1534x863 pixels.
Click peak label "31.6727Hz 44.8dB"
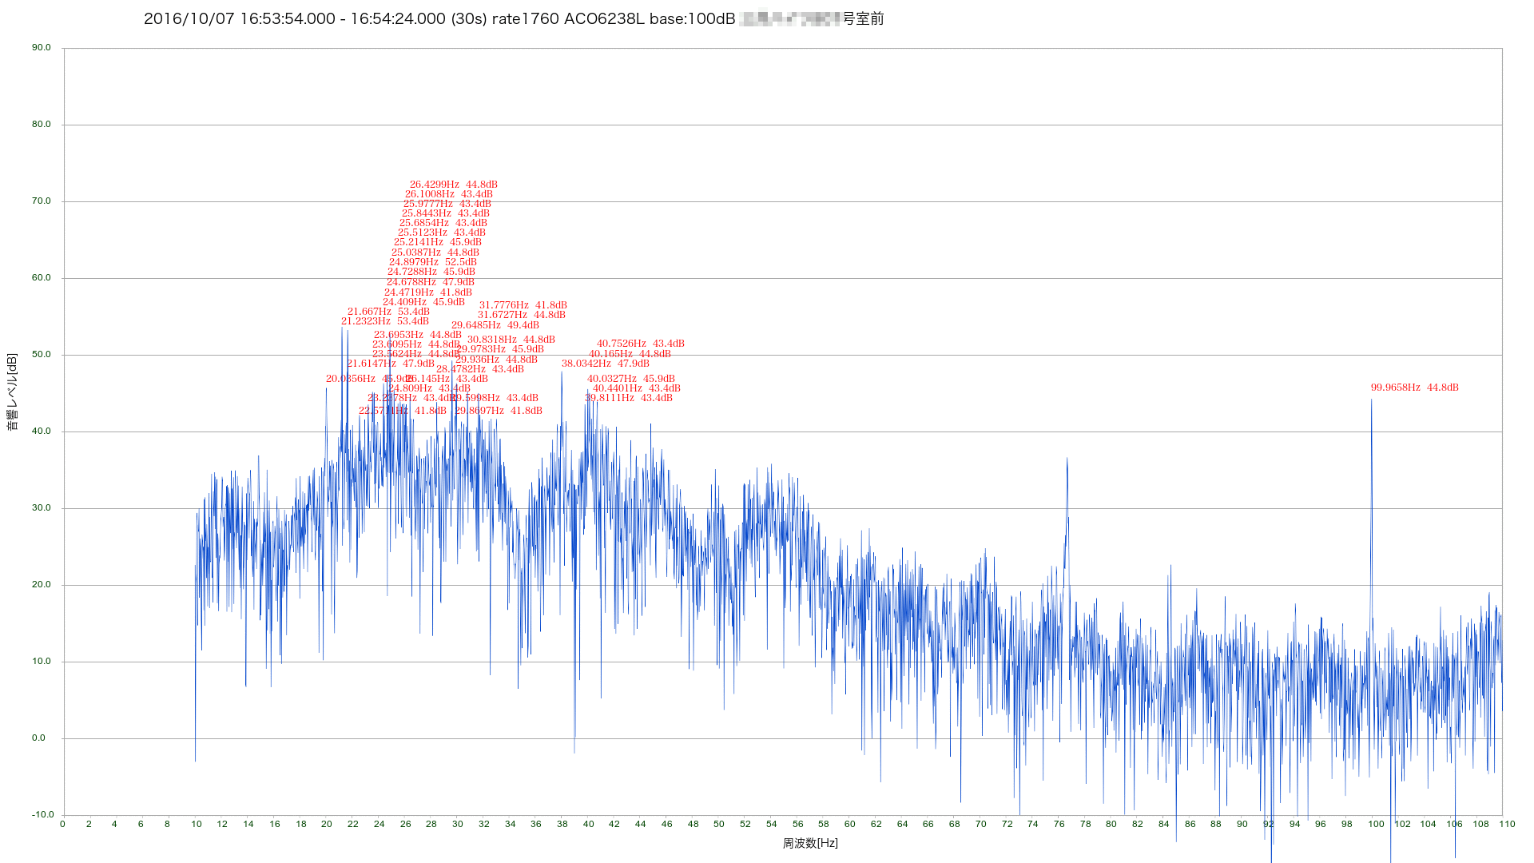click(x=522, y=315)
